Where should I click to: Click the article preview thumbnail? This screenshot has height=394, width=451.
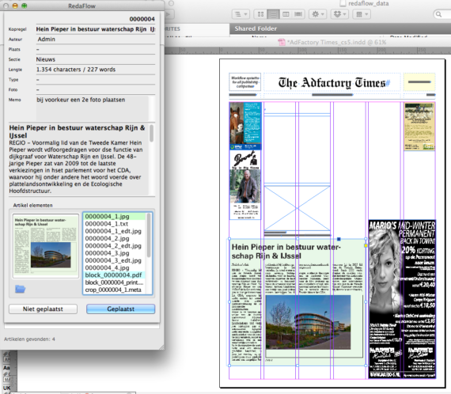[x=45, y=246]
